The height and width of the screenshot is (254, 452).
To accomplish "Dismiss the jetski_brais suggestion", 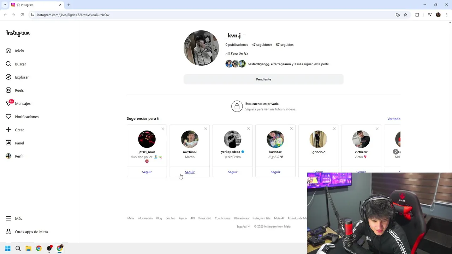I will point(163,129).
